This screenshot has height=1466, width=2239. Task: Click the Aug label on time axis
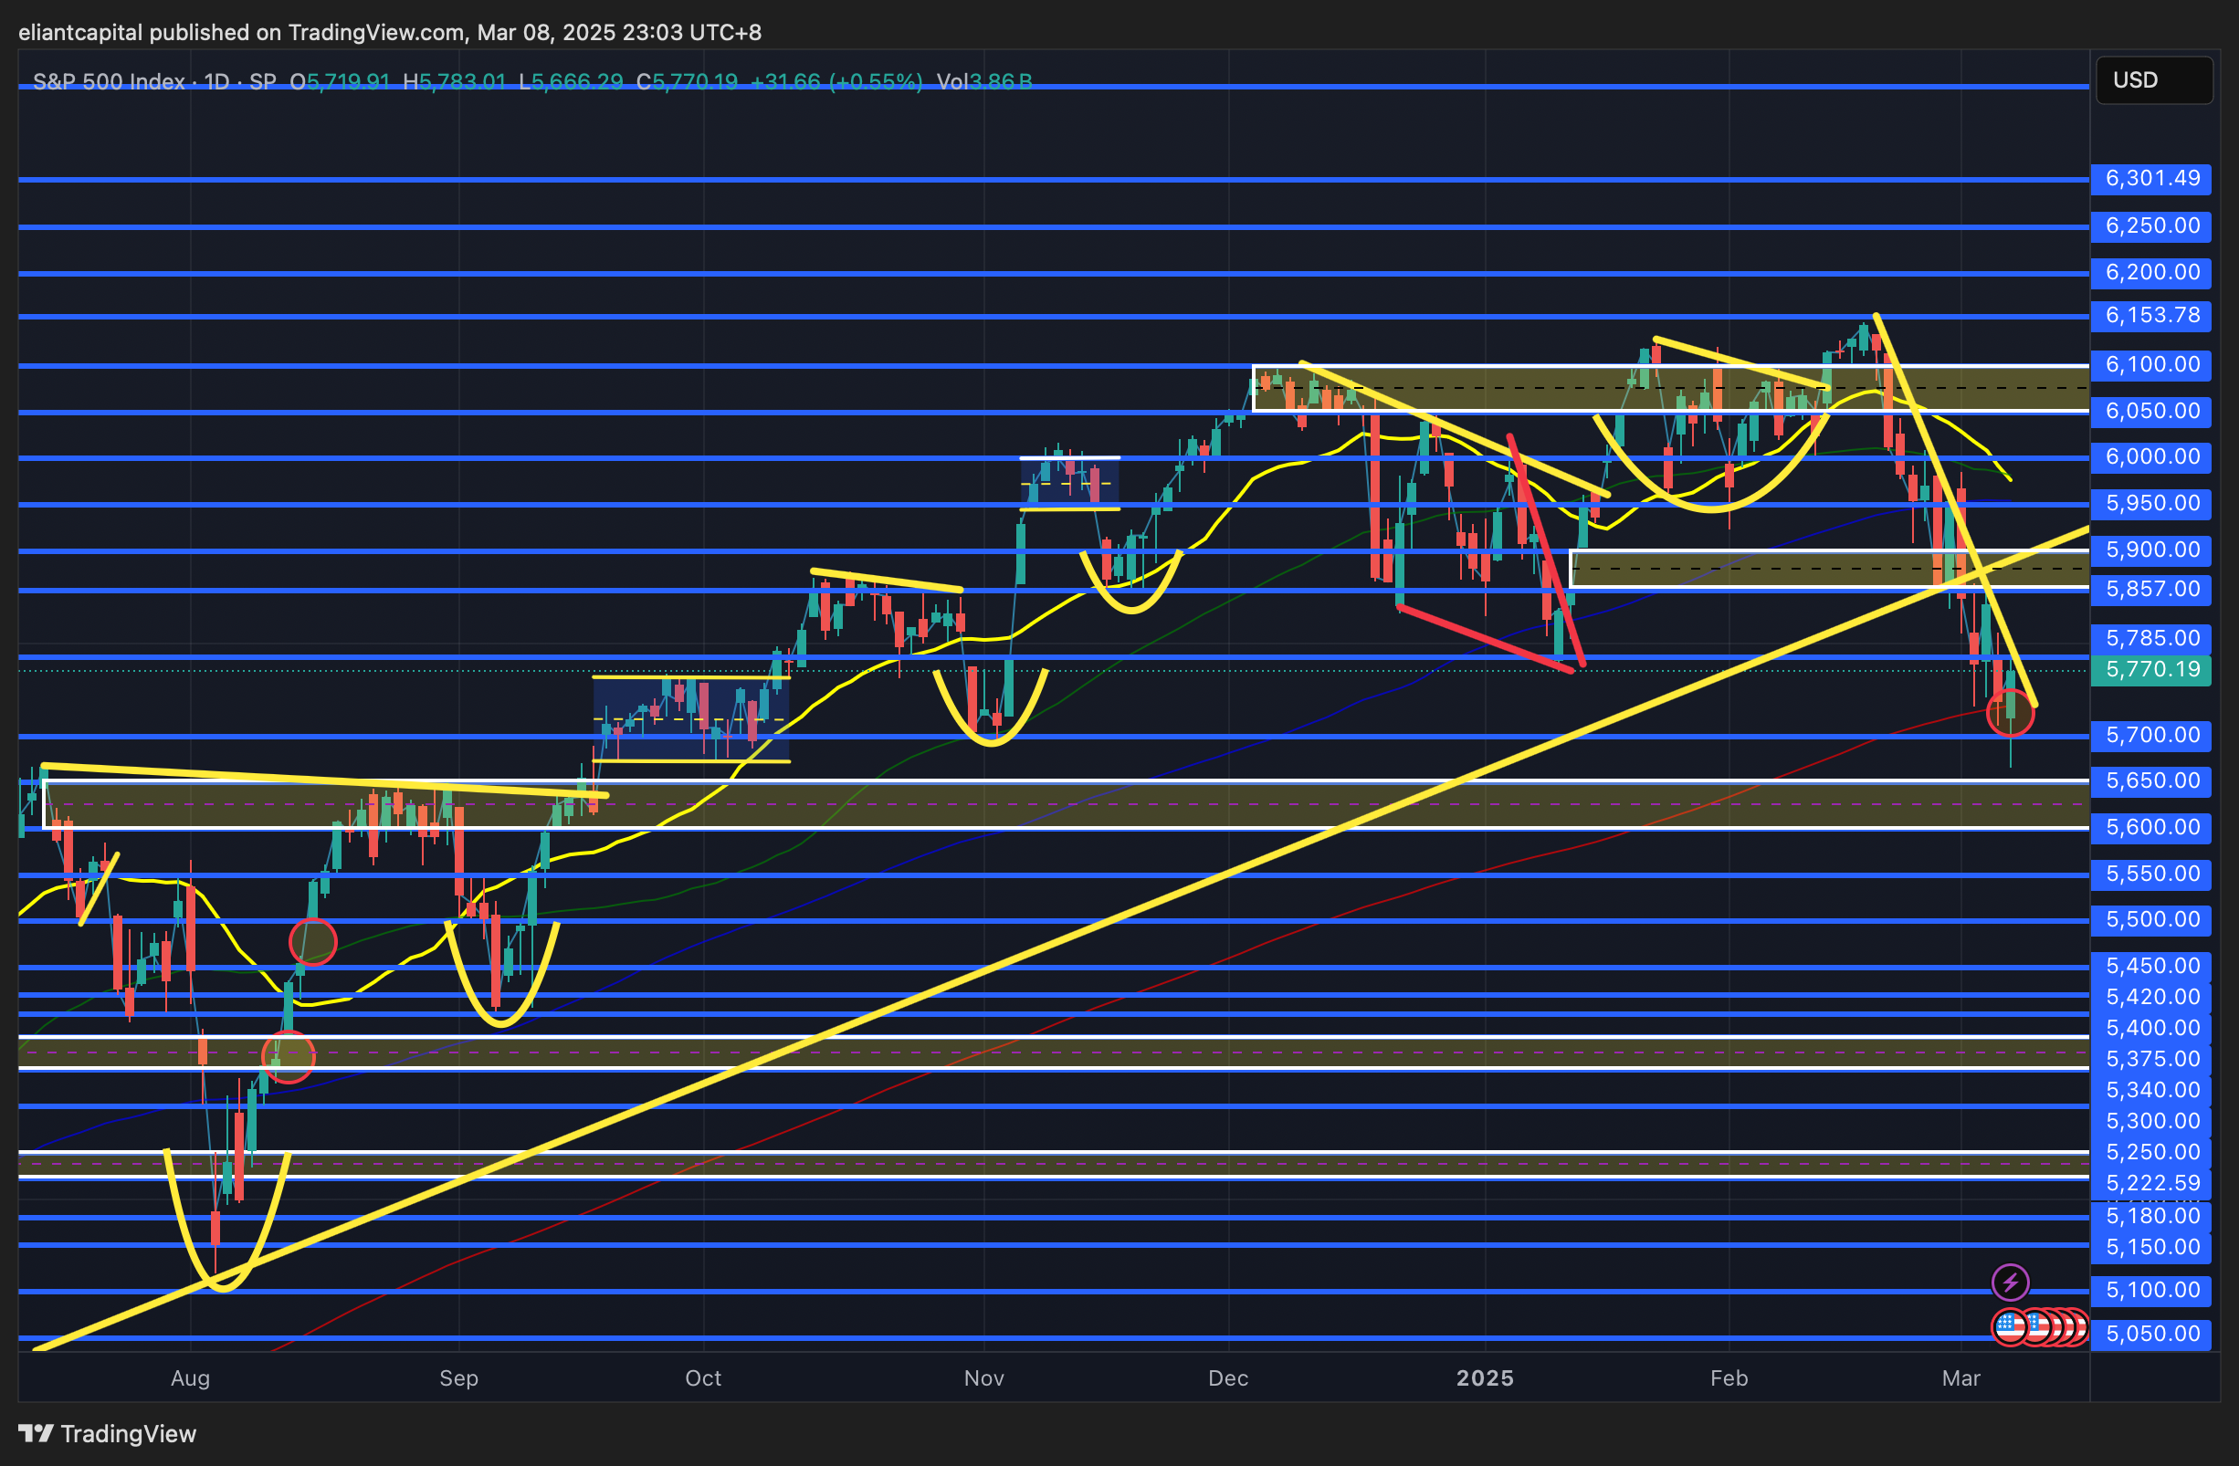190,1378
